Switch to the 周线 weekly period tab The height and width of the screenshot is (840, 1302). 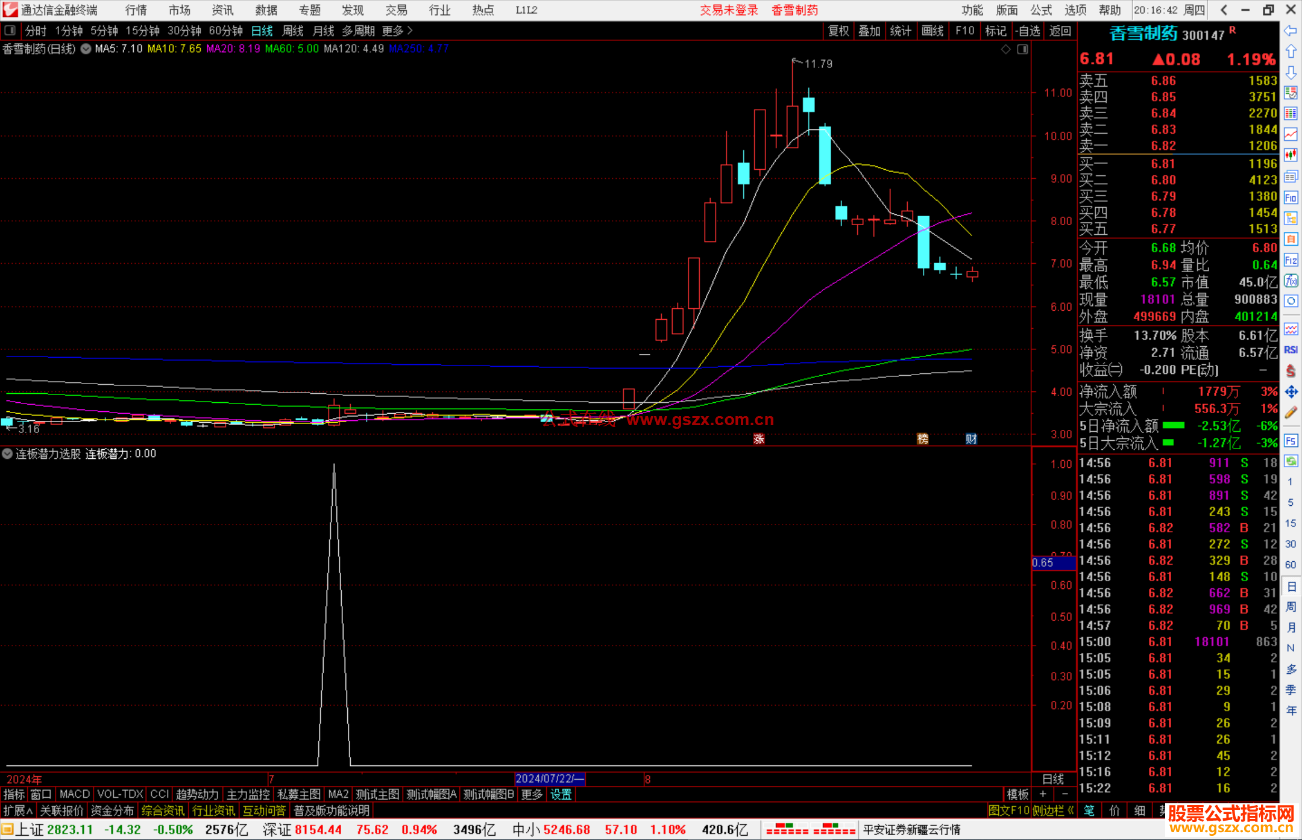[292, 31]
